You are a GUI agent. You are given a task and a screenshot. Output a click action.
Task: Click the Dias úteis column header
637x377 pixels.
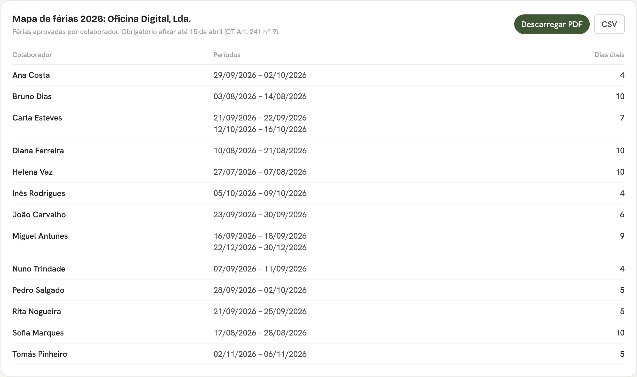(x=609, y=55)
